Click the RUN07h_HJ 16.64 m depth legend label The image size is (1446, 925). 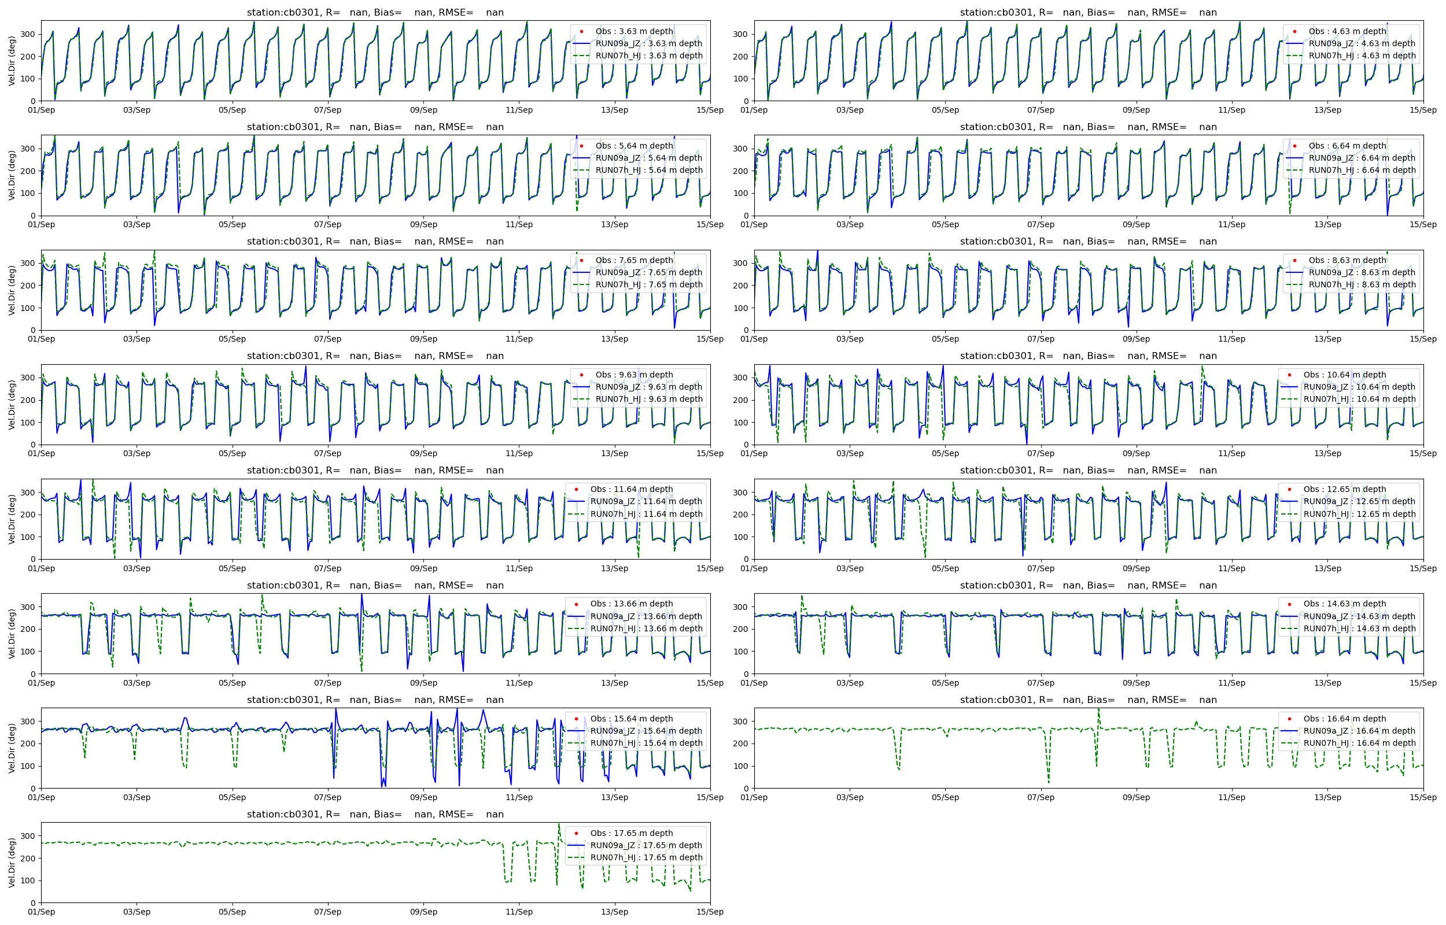(x=1359, y=743)
